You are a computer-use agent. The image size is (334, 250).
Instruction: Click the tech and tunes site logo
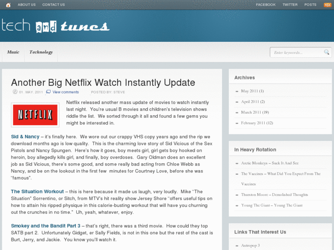click(56, 26)
